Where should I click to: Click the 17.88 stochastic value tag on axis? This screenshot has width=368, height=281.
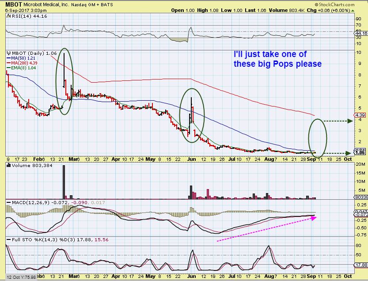[361, 265]
